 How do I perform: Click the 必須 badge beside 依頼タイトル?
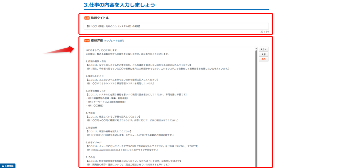tap(87, 18)
